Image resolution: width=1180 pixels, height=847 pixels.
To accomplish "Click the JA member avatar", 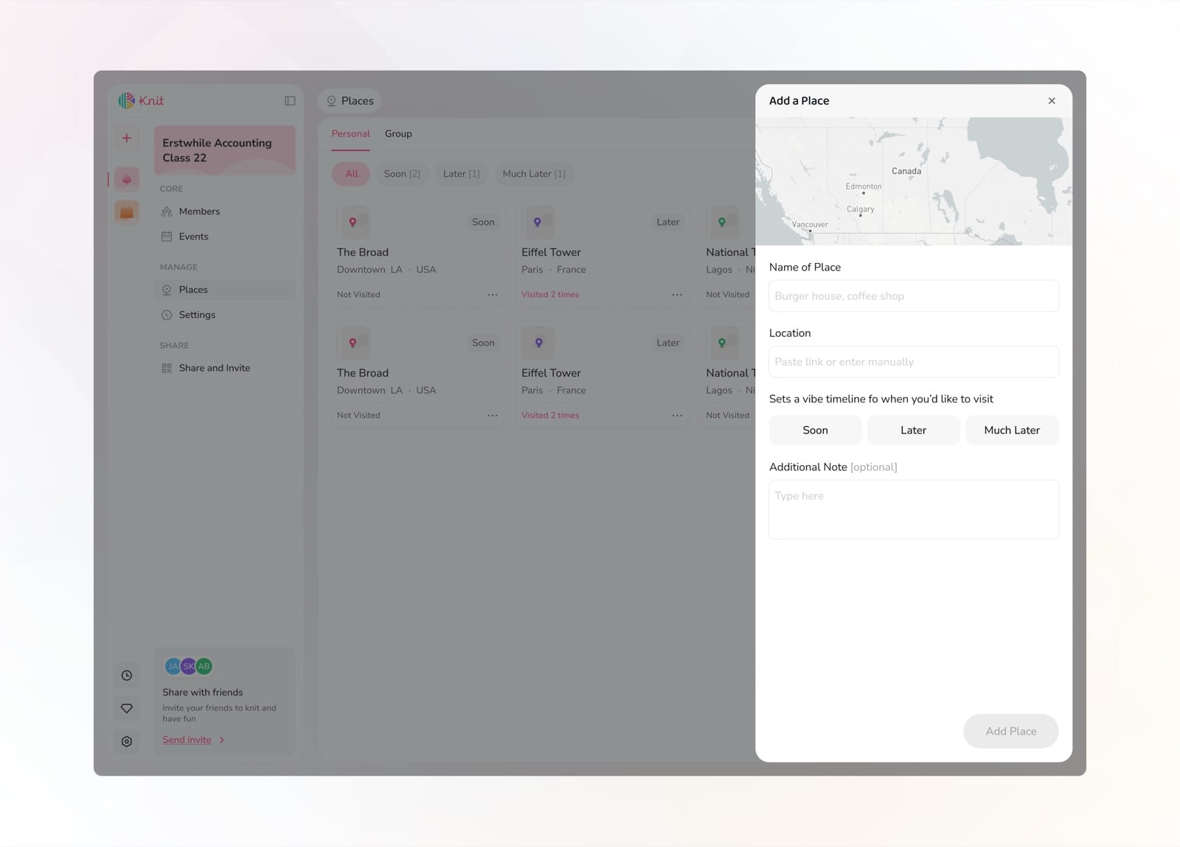I will (x=173, y=666).
